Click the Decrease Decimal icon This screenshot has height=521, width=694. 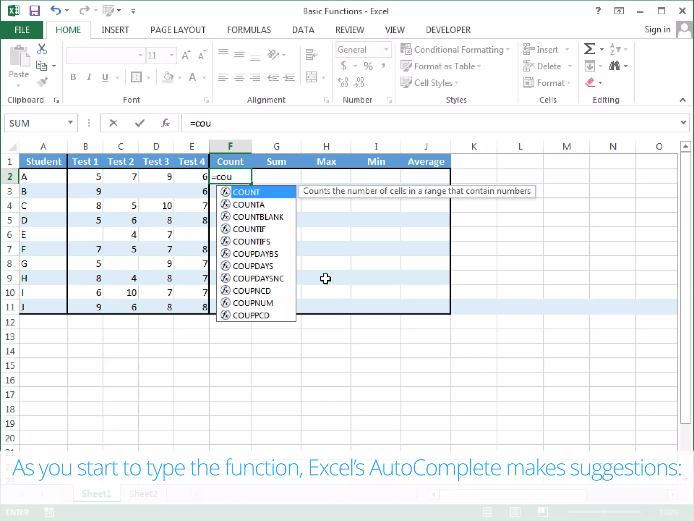[x=359, y=82]
